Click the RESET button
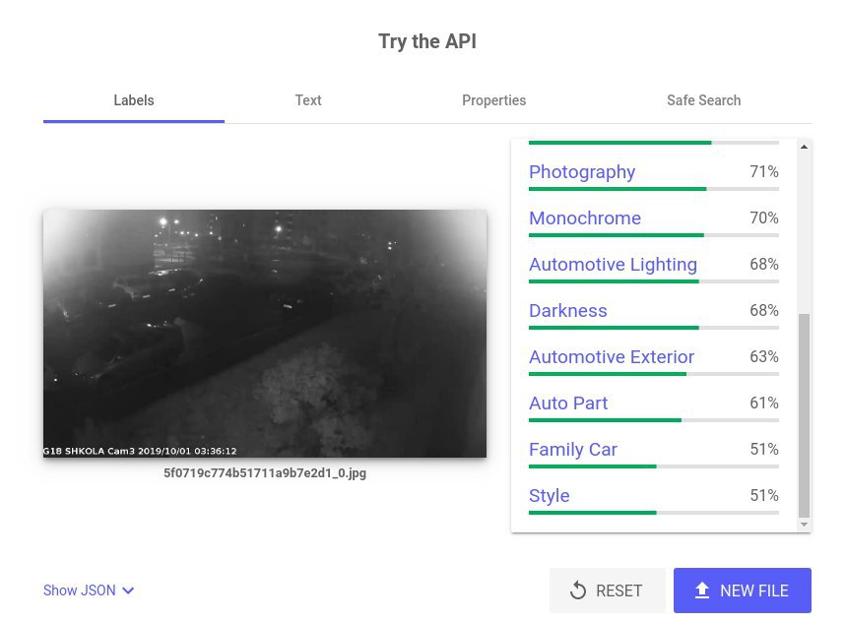 point(607,590)
